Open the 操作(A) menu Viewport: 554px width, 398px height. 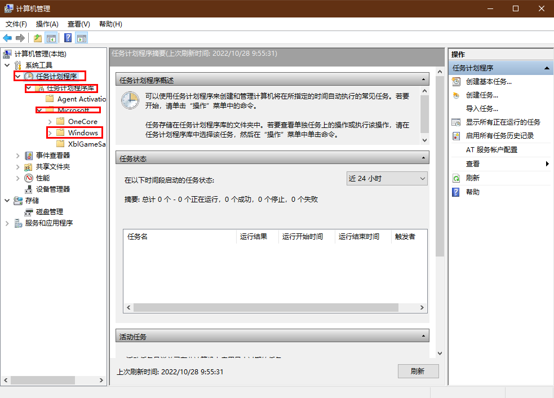(x=47, y=24)
